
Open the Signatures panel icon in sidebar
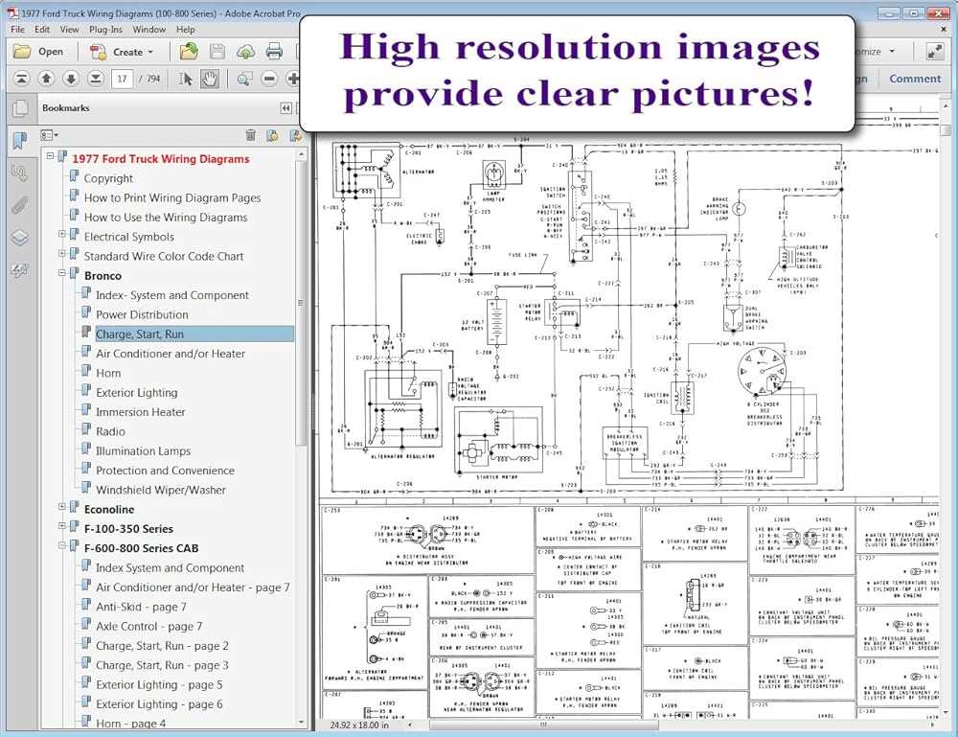[x=19, y=174]
